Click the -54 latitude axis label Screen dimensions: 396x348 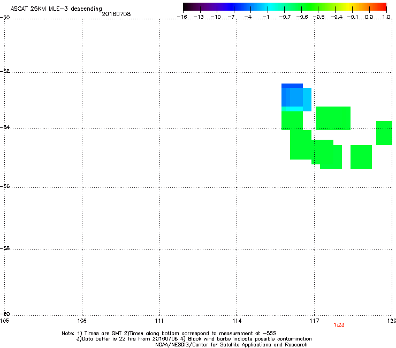[x=5, y=127]
